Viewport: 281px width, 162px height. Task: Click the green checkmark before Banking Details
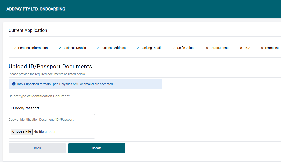138,48
